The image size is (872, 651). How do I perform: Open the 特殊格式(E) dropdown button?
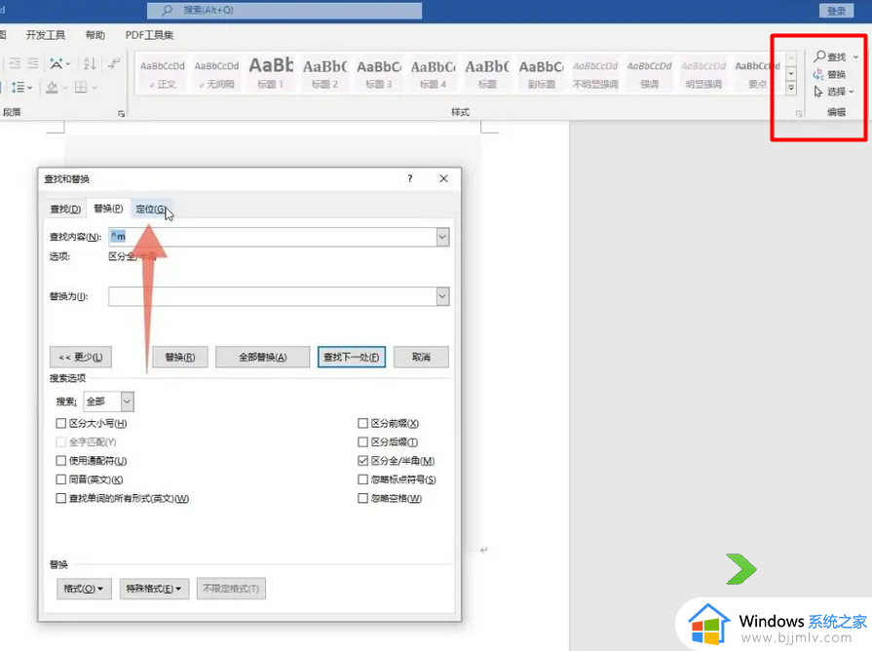(154, 589)
